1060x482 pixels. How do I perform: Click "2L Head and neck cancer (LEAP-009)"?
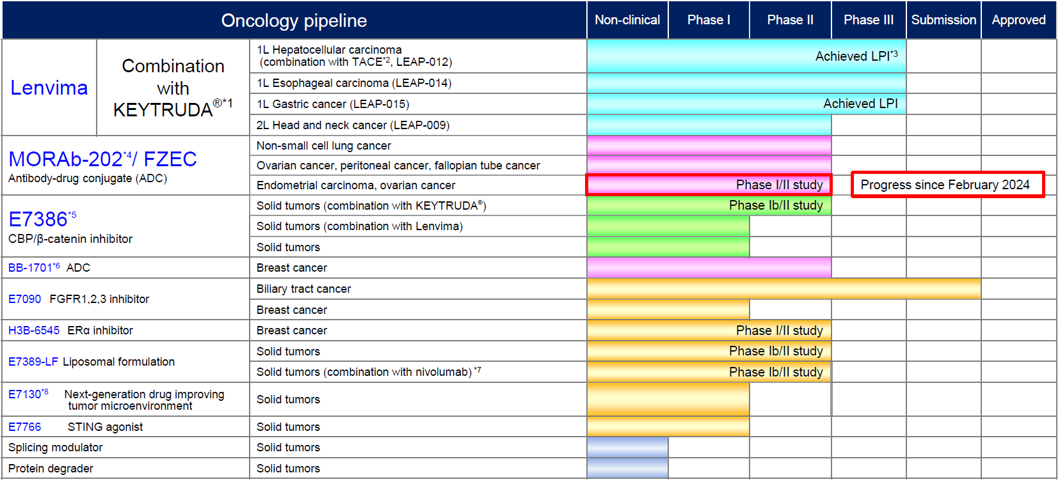pyautogui.click(x=353, y=125)
